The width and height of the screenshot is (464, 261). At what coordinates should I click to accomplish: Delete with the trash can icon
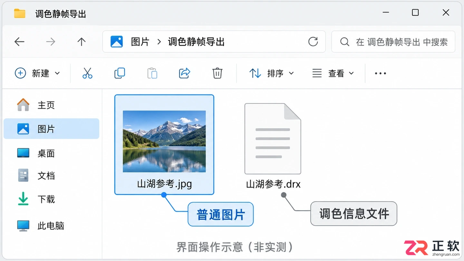click(217, 73)
